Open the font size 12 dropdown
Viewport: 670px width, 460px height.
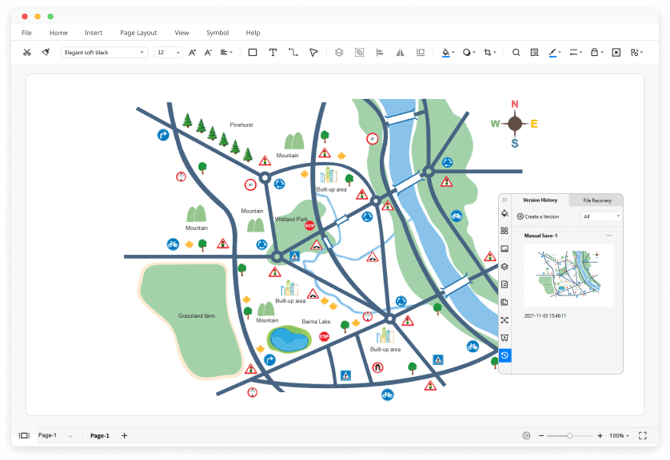point(169,52)
